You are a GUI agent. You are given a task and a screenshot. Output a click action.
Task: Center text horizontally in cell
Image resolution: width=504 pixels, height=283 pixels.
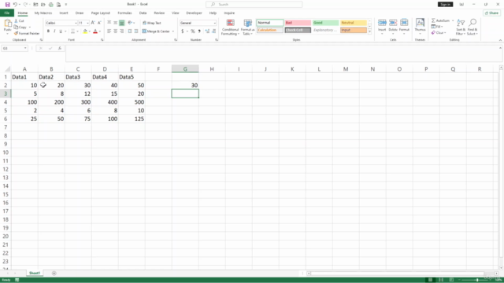point(116,31)
